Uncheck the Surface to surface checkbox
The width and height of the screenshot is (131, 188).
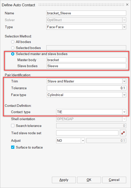coord(13,147)
